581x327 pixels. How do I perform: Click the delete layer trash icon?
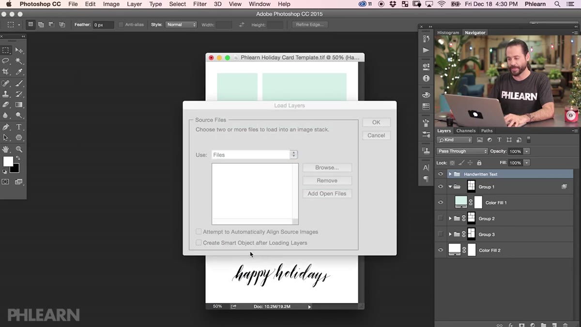pos(565,325)
